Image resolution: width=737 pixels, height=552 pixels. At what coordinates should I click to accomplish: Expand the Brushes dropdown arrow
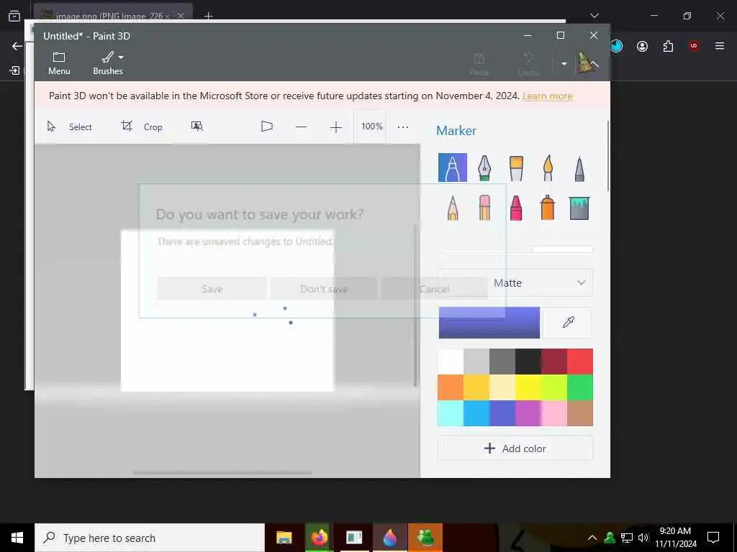click(121, 57)
